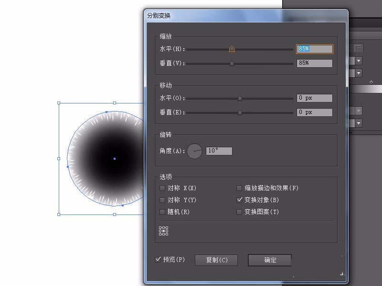This screenshot has width=382, height=286.
Task: Open the disabled dropdown in the right panel
Action: 359,111
